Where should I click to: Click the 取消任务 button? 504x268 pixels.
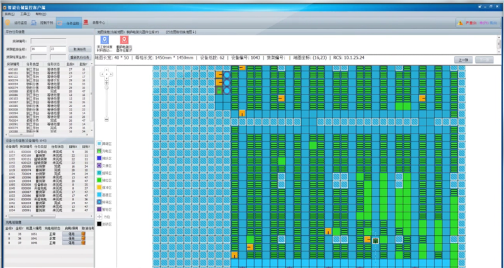[x=79, y=48]
